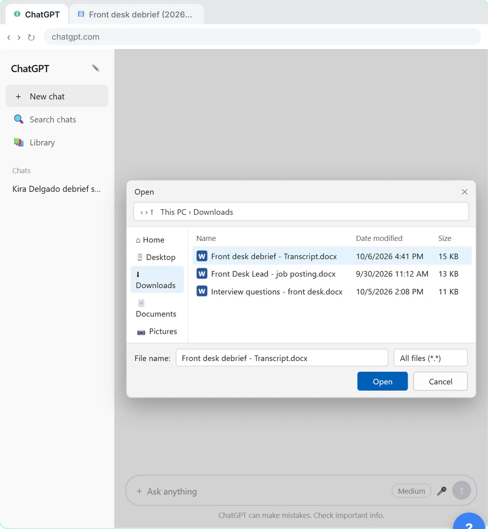
Task: Switch to the Front desk debrief tab
Action: [x=137, y=14]
